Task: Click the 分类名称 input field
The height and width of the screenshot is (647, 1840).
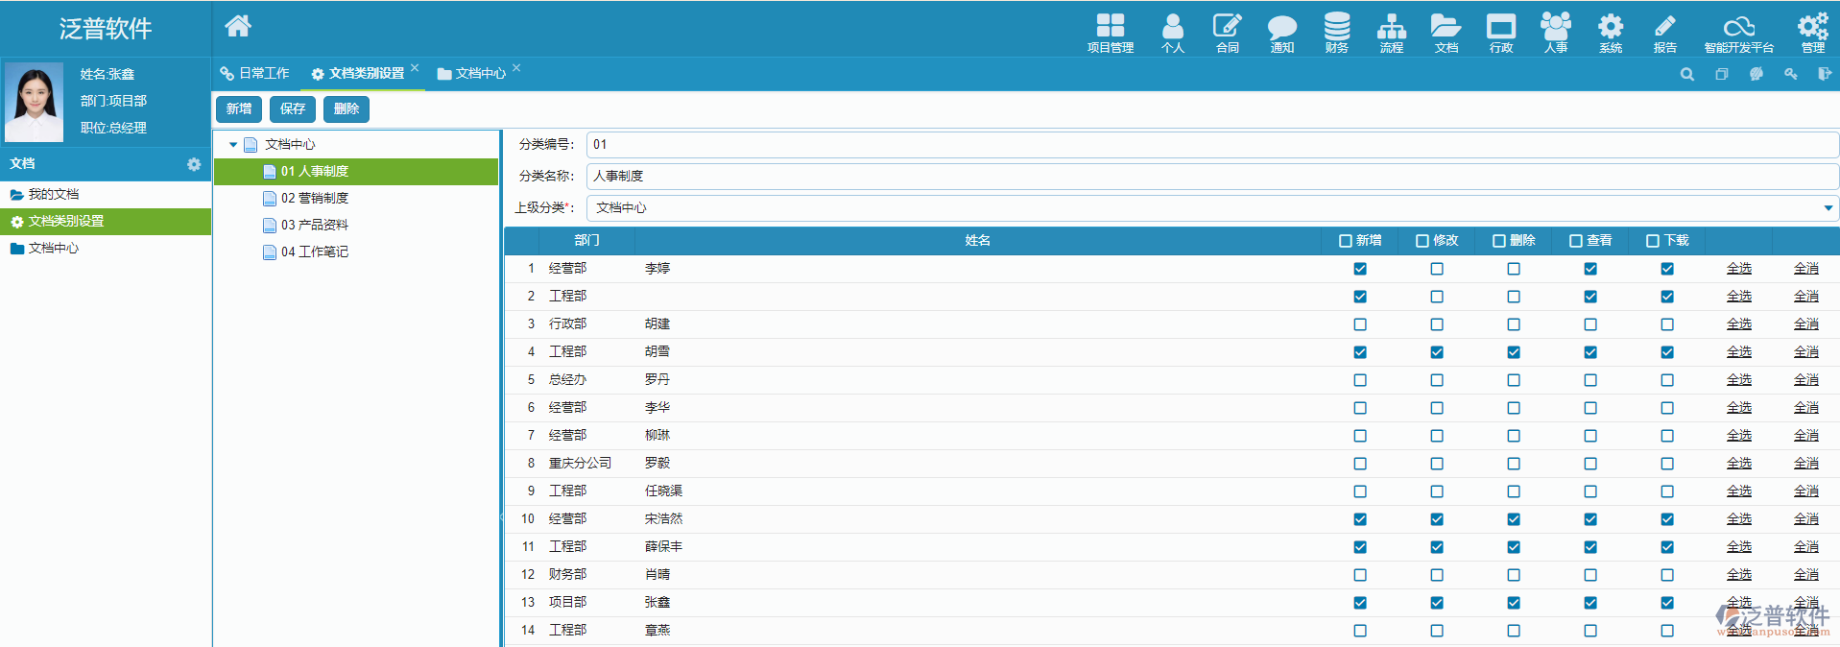Action: 1211,176
